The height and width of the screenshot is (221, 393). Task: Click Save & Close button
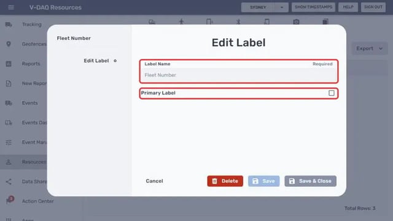[x=310, y=181]
